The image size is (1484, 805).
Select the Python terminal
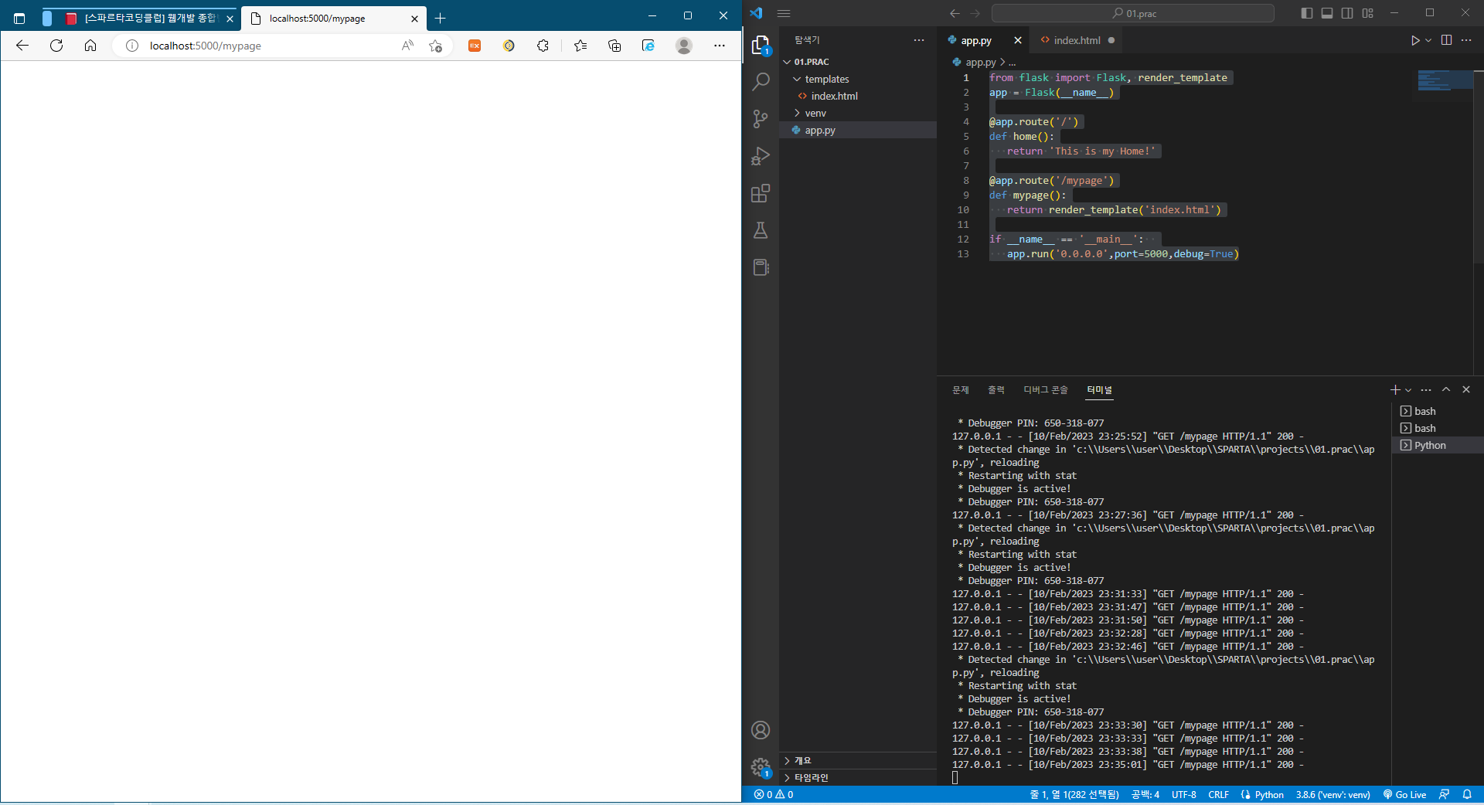(1438, 445)
